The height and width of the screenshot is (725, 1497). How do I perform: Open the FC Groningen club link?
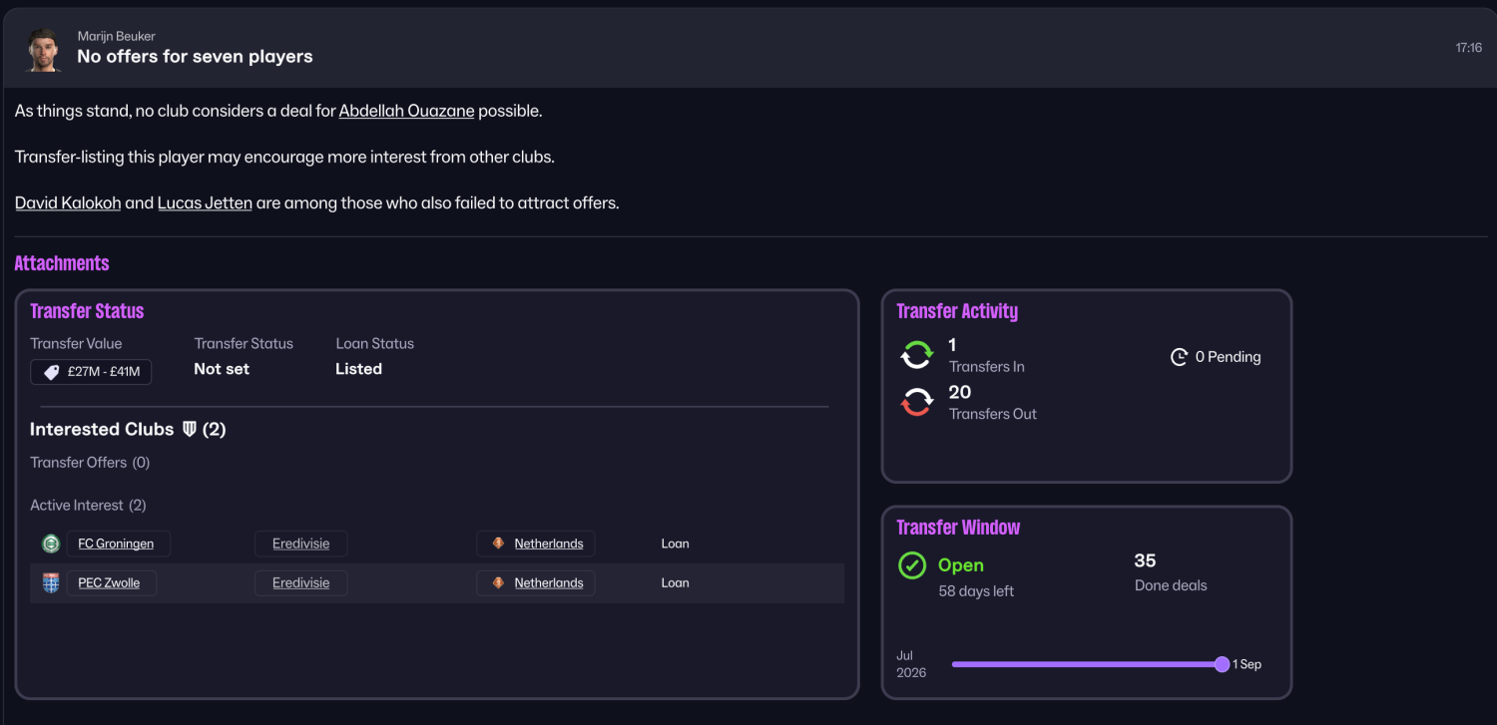click(116, 544)
